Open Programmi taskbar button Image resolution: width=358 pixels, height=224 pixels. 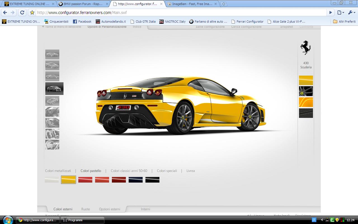tap(83, 220)
